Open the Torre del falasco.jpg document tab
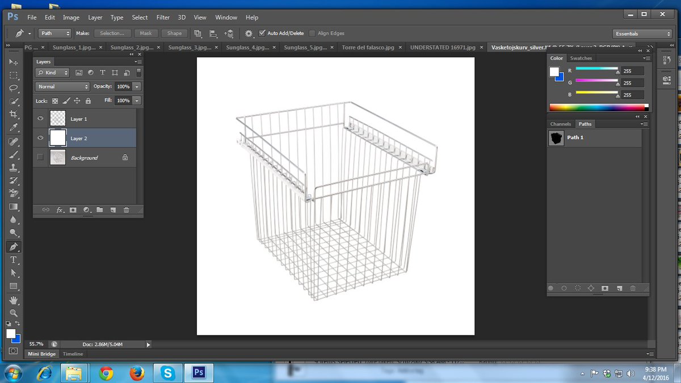Viewport: 681px width, 383px height. coord(368,48)
